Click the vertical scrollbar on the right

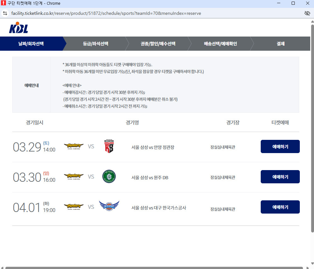pos(312,126)
